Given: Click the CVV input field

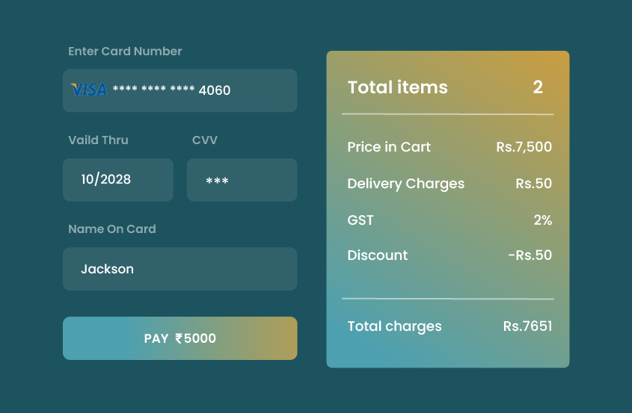Looking at the screenshot, I should tap(242, 180).
